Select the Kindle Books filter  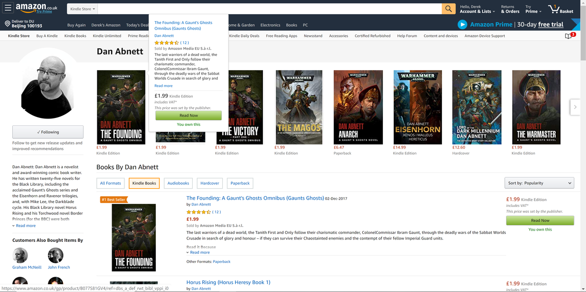click(x=144, y=183)
